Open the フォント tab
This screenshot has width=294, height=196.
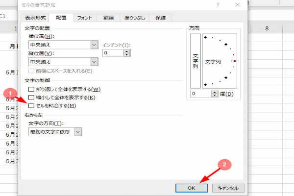tap(85, 18)
